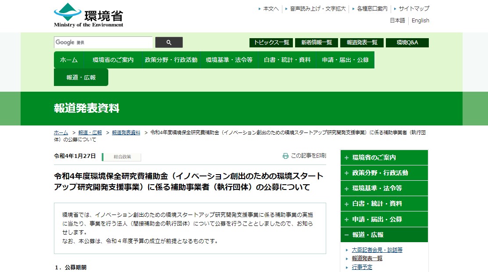Expand the 環境基準・法令等 sidebar section

[346, 188]
